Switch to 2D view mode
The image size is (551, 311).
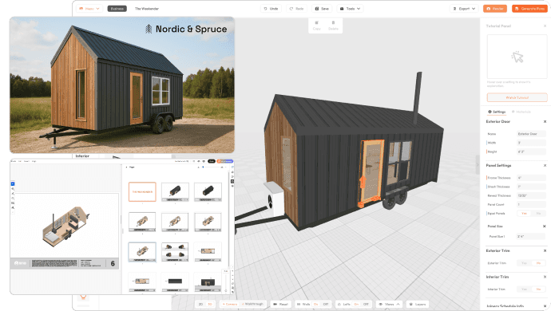click(200, 304)
